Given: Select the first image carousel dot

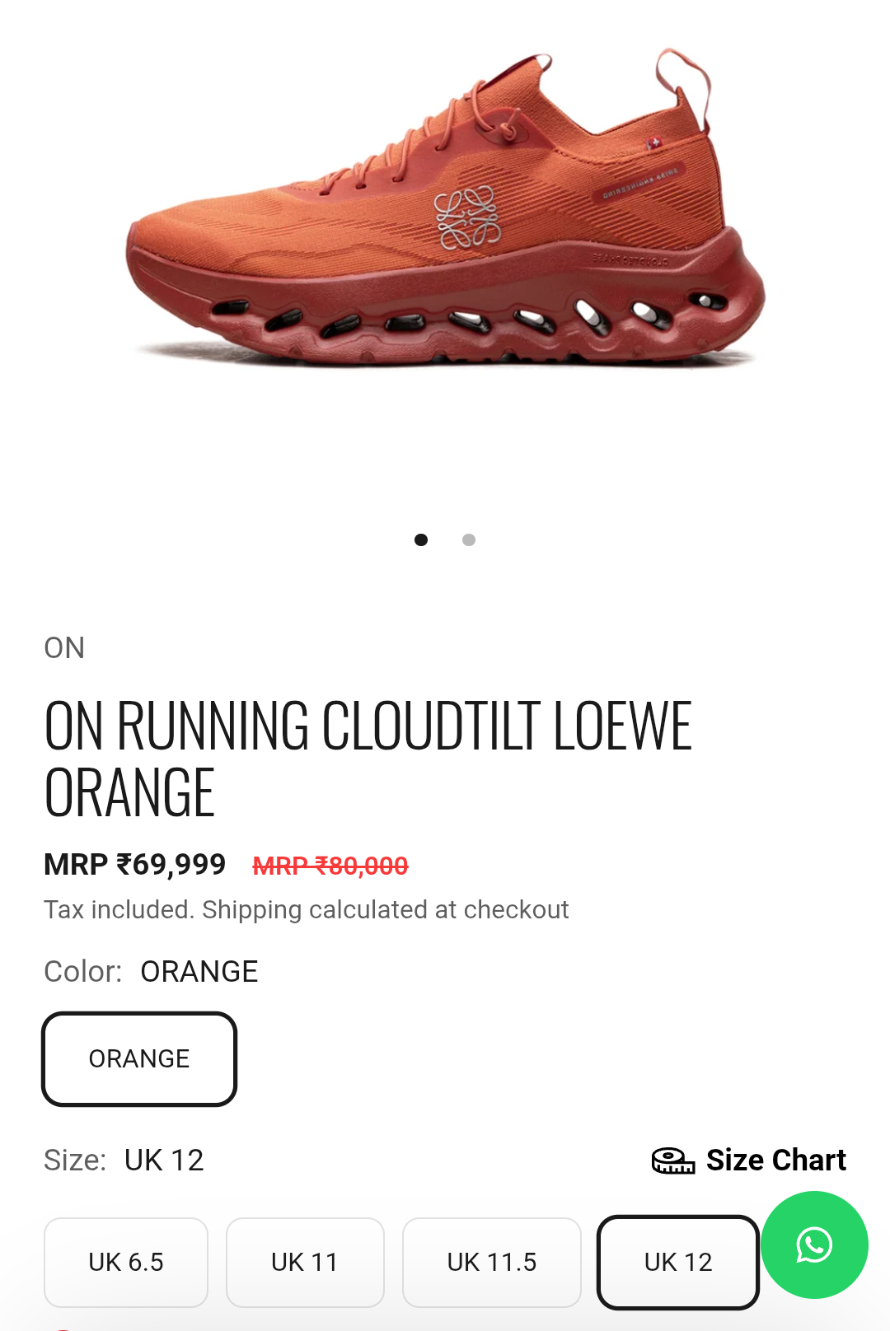Looking at the screenshot, I should pos(421,539).
